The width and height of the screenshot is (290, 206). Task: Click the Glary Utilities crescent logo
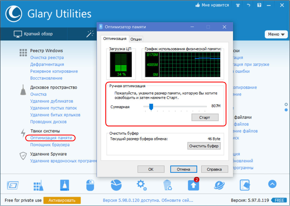click(x=13, y=14)
